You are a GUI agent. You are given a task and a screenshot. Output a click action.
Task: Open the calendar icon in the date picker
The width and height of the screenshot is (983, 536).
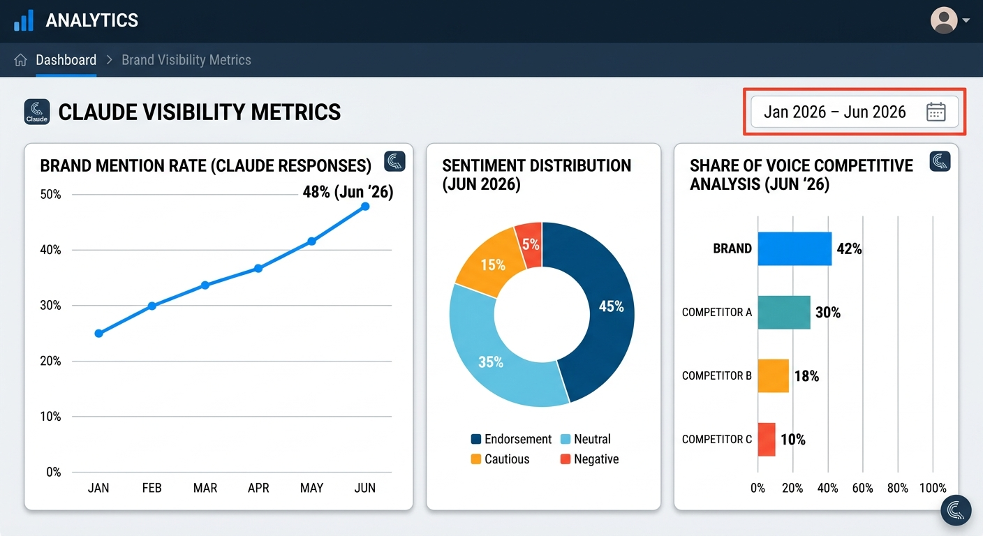[x=936, y=112]
